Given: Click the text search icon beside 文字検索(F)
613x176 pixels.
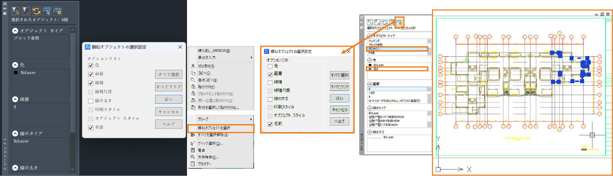Looking at the screenshot, I should click(193, 157).
